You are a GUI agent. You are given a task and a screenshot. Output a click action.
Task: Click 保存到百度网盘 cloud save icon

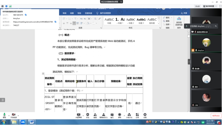179,21
